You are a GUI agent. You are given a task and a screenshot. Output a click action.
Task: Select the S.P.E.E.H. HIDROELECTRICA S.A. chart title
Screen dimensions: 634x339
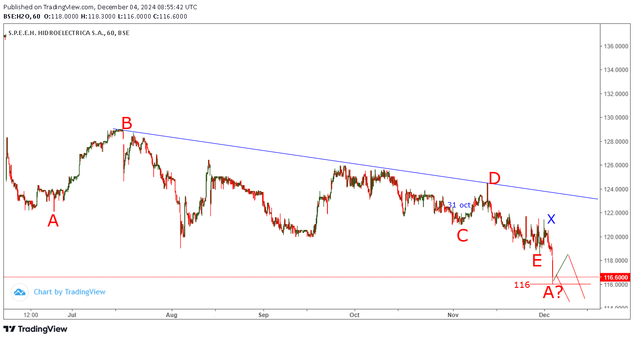point(69,33)
